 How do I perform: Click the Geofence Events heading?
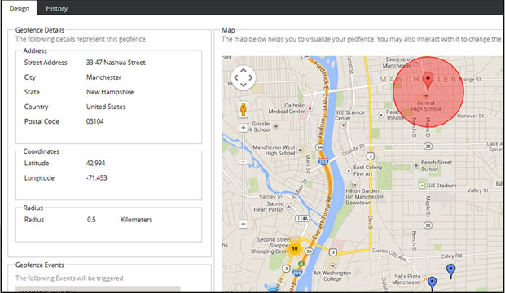tap(40, 265)
